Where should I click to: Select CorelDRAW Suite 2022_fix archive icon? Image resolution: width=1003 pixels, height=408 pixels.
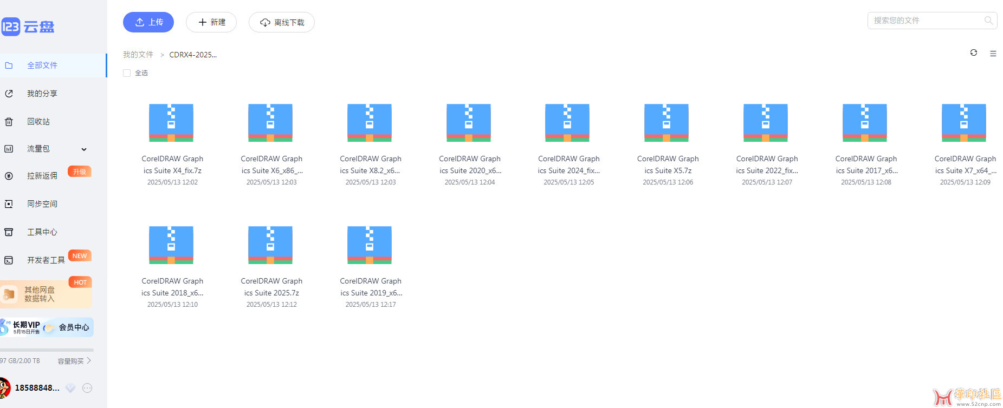pos(766,123)
